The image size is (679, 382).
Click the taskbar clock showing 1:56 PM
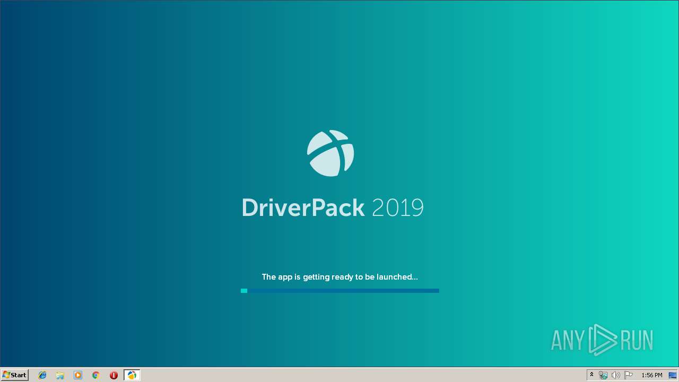651,375
